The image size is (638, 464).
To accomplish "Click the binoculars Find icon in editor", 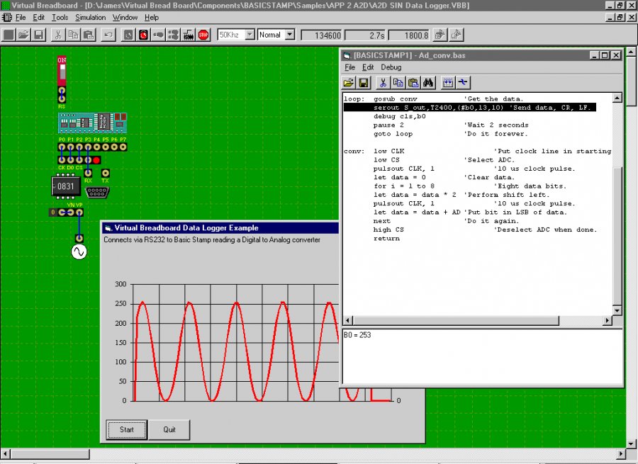I will [428, 83].
